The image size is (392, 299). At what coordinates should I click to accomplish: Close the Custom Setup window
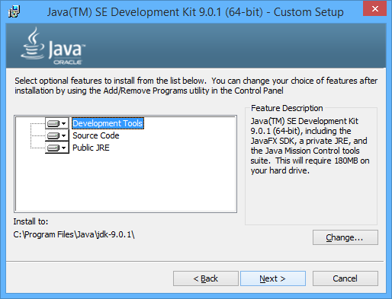[x=374, y=8]
